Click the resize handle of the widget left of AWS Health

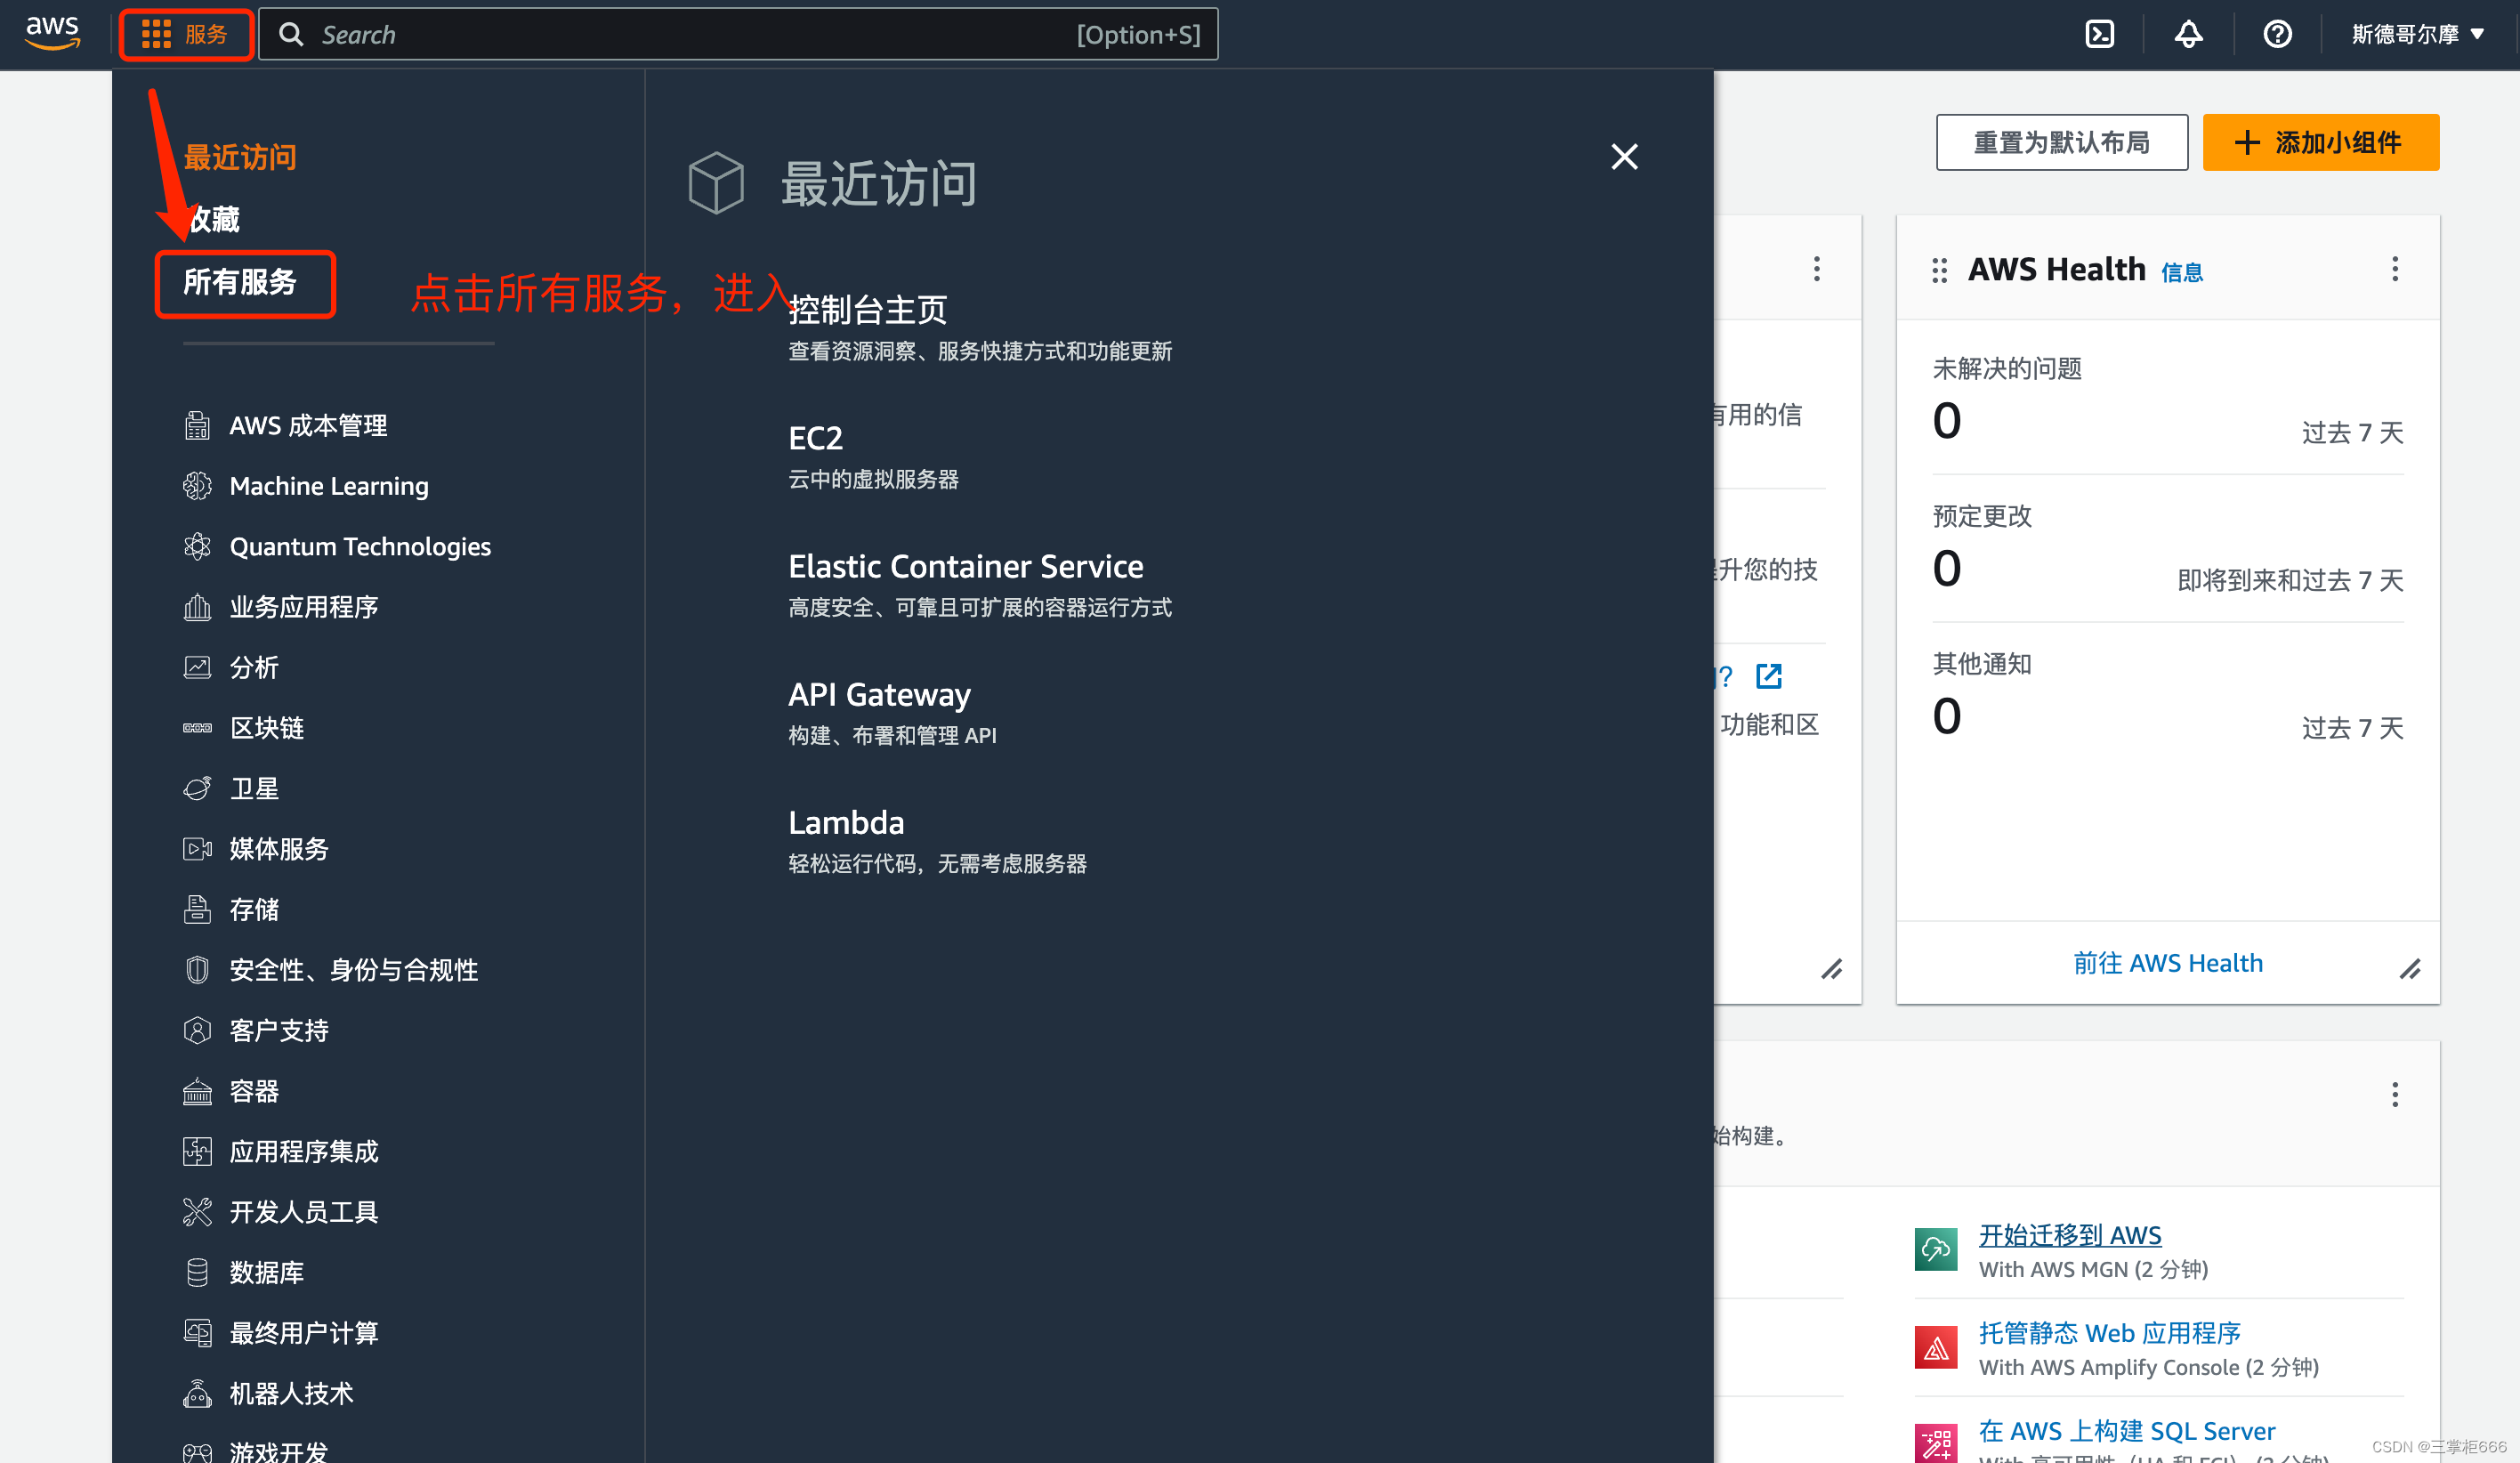point(1831,968)
